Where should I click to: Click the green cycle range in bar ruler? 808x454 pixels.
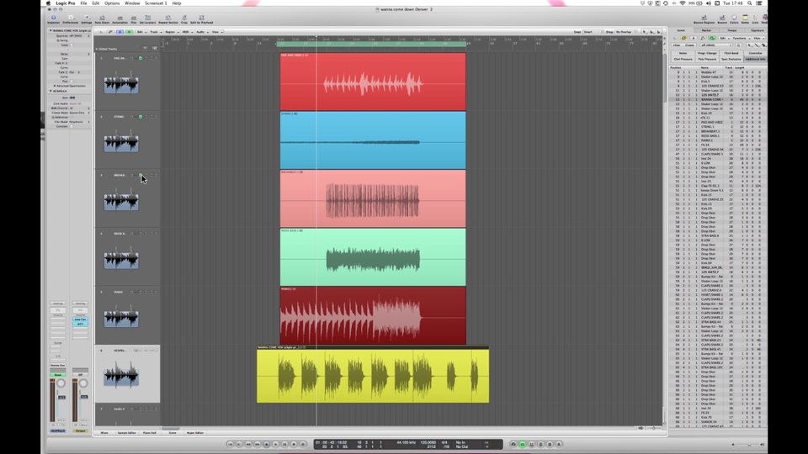click(x=373, y=45)
